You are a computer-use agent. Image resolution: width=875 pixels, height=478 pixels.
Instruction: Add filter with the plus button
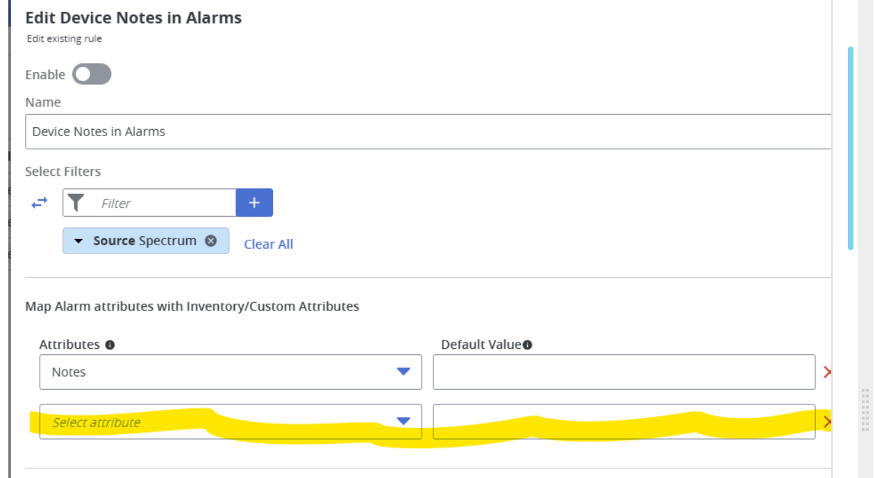pos(254,203)
